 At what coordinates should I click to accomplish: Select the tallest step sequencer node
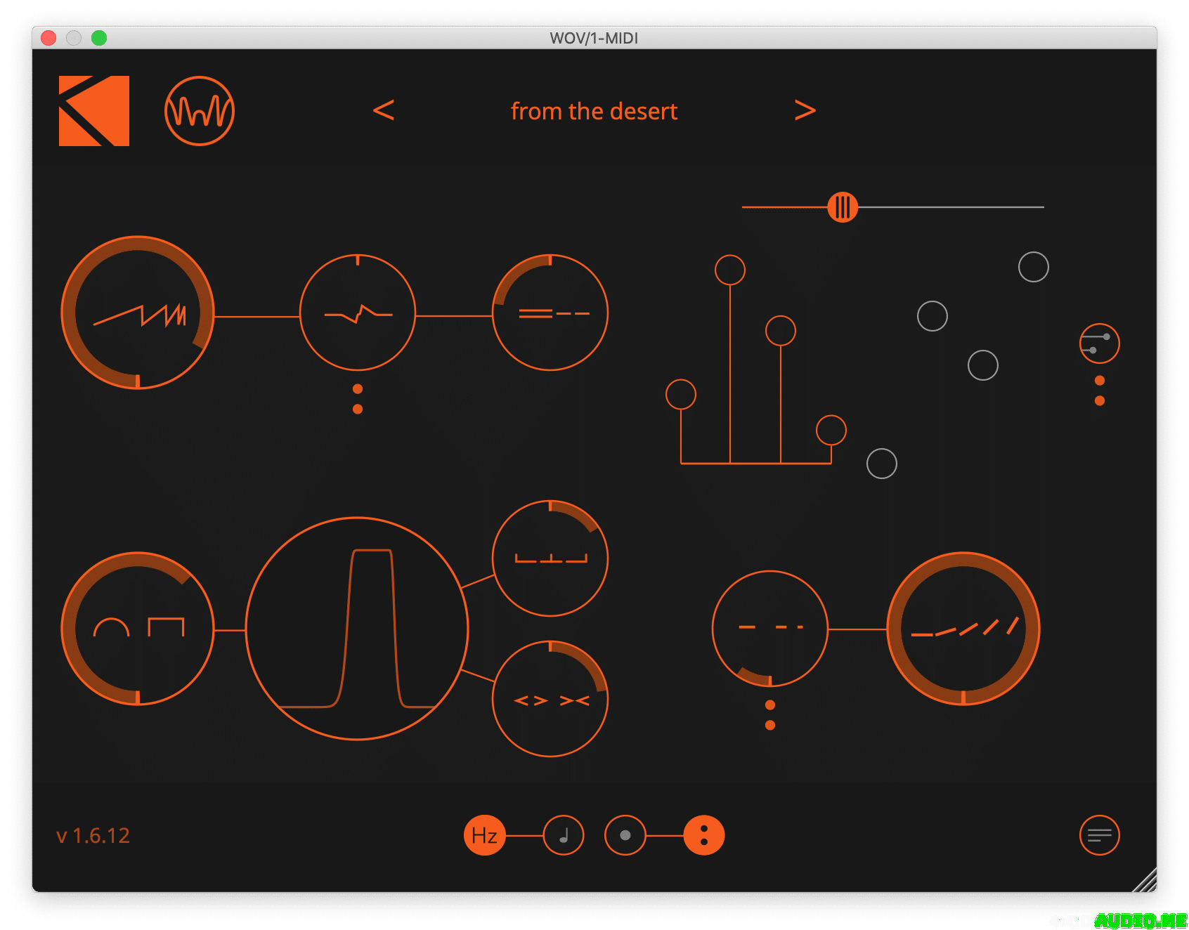pyautogui.click(x=730, y=270)
